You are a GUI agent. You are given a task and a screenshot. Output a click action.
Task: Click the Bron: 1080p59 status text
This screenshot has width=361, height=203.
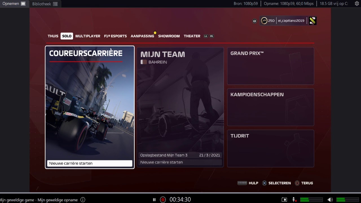coord(246,4)
